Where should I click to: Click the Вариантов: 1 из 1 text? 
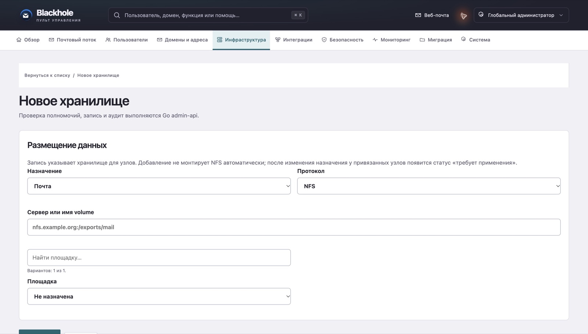point(47,270)
